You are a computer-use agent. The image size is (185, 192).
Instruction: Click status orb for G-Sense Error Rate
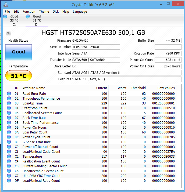click(9, 142)
